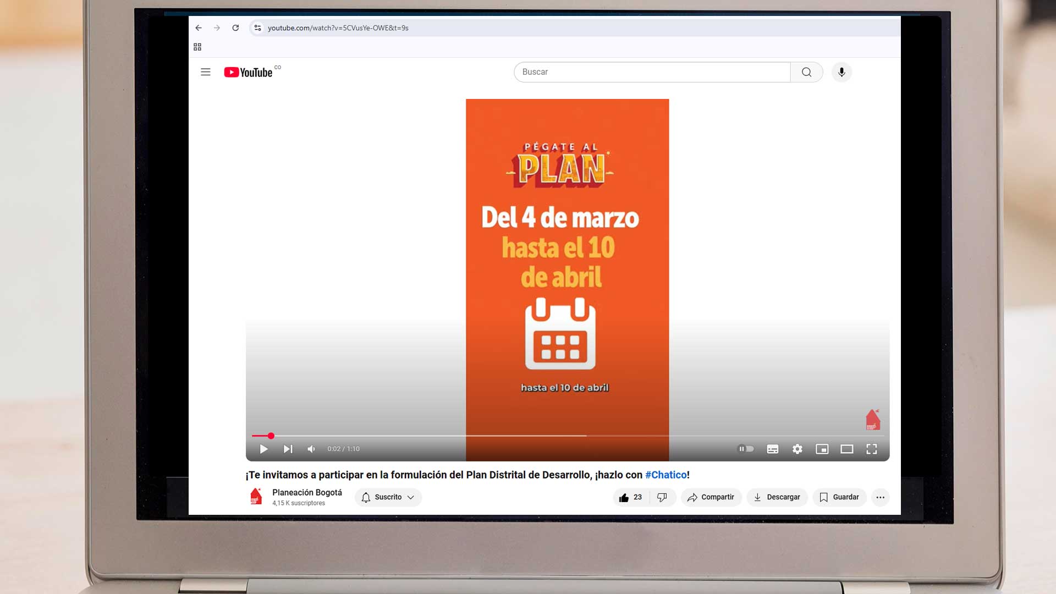Dislike the video
Image resolution: width=1056 pixels, height=594 pixels.
click(662, 497)
